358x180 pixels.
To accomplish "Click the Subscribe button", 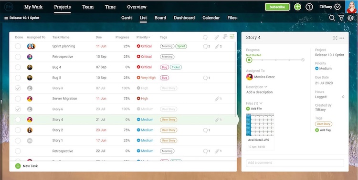I will coord(277,7).
